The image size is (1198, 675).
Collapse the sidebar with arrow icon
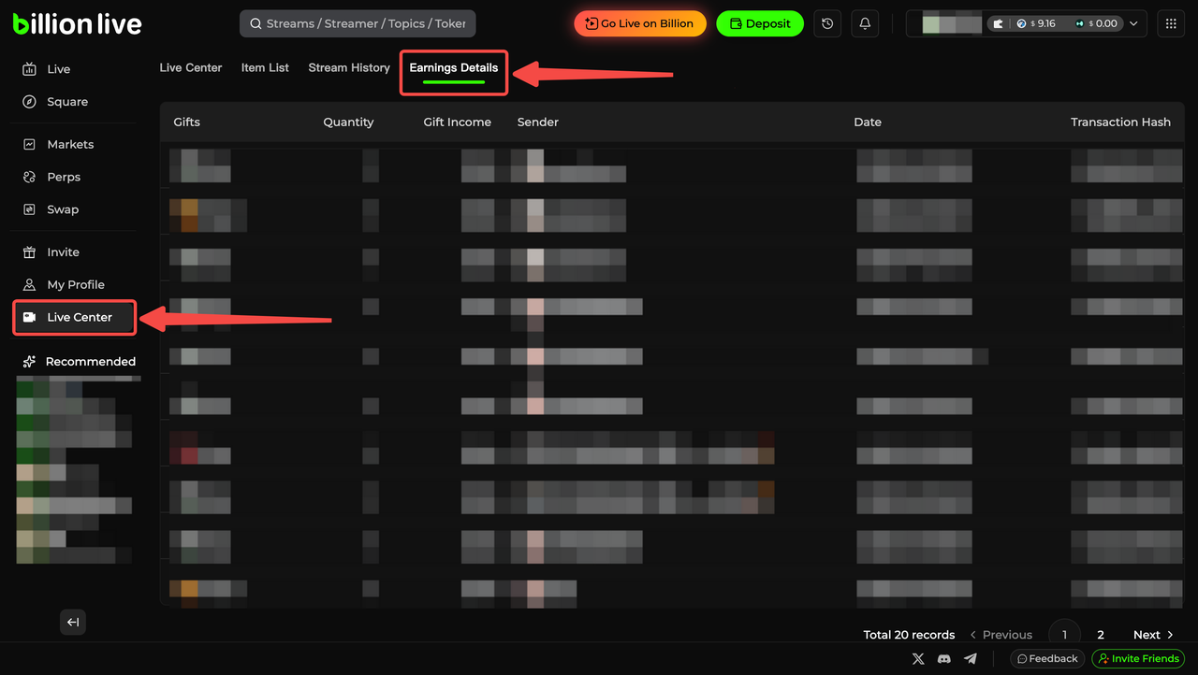(x=73, y=623)
